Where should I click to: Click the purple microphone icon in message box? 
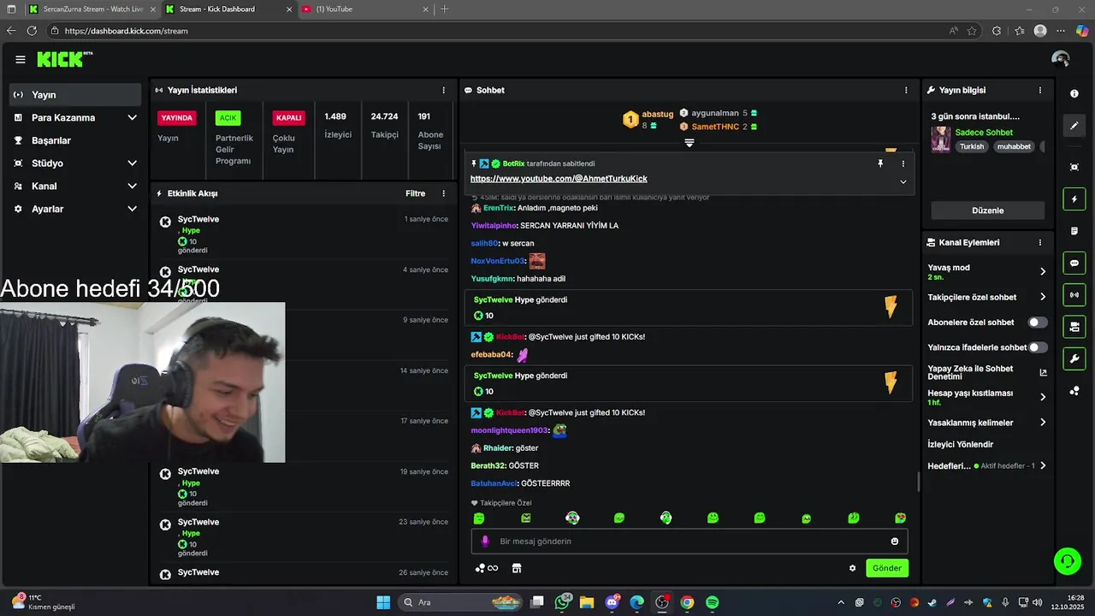coord(485,542)
